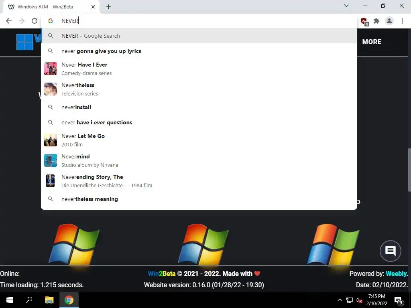Go back using the browser back arrow

tap(9, 21)
